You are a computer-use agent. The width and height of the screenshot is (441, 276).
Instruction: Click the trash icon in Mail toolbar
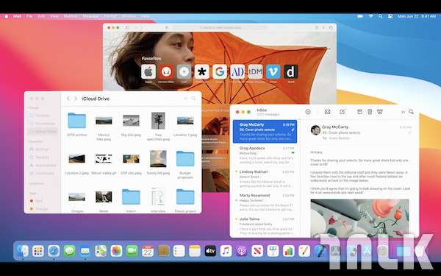370,112
